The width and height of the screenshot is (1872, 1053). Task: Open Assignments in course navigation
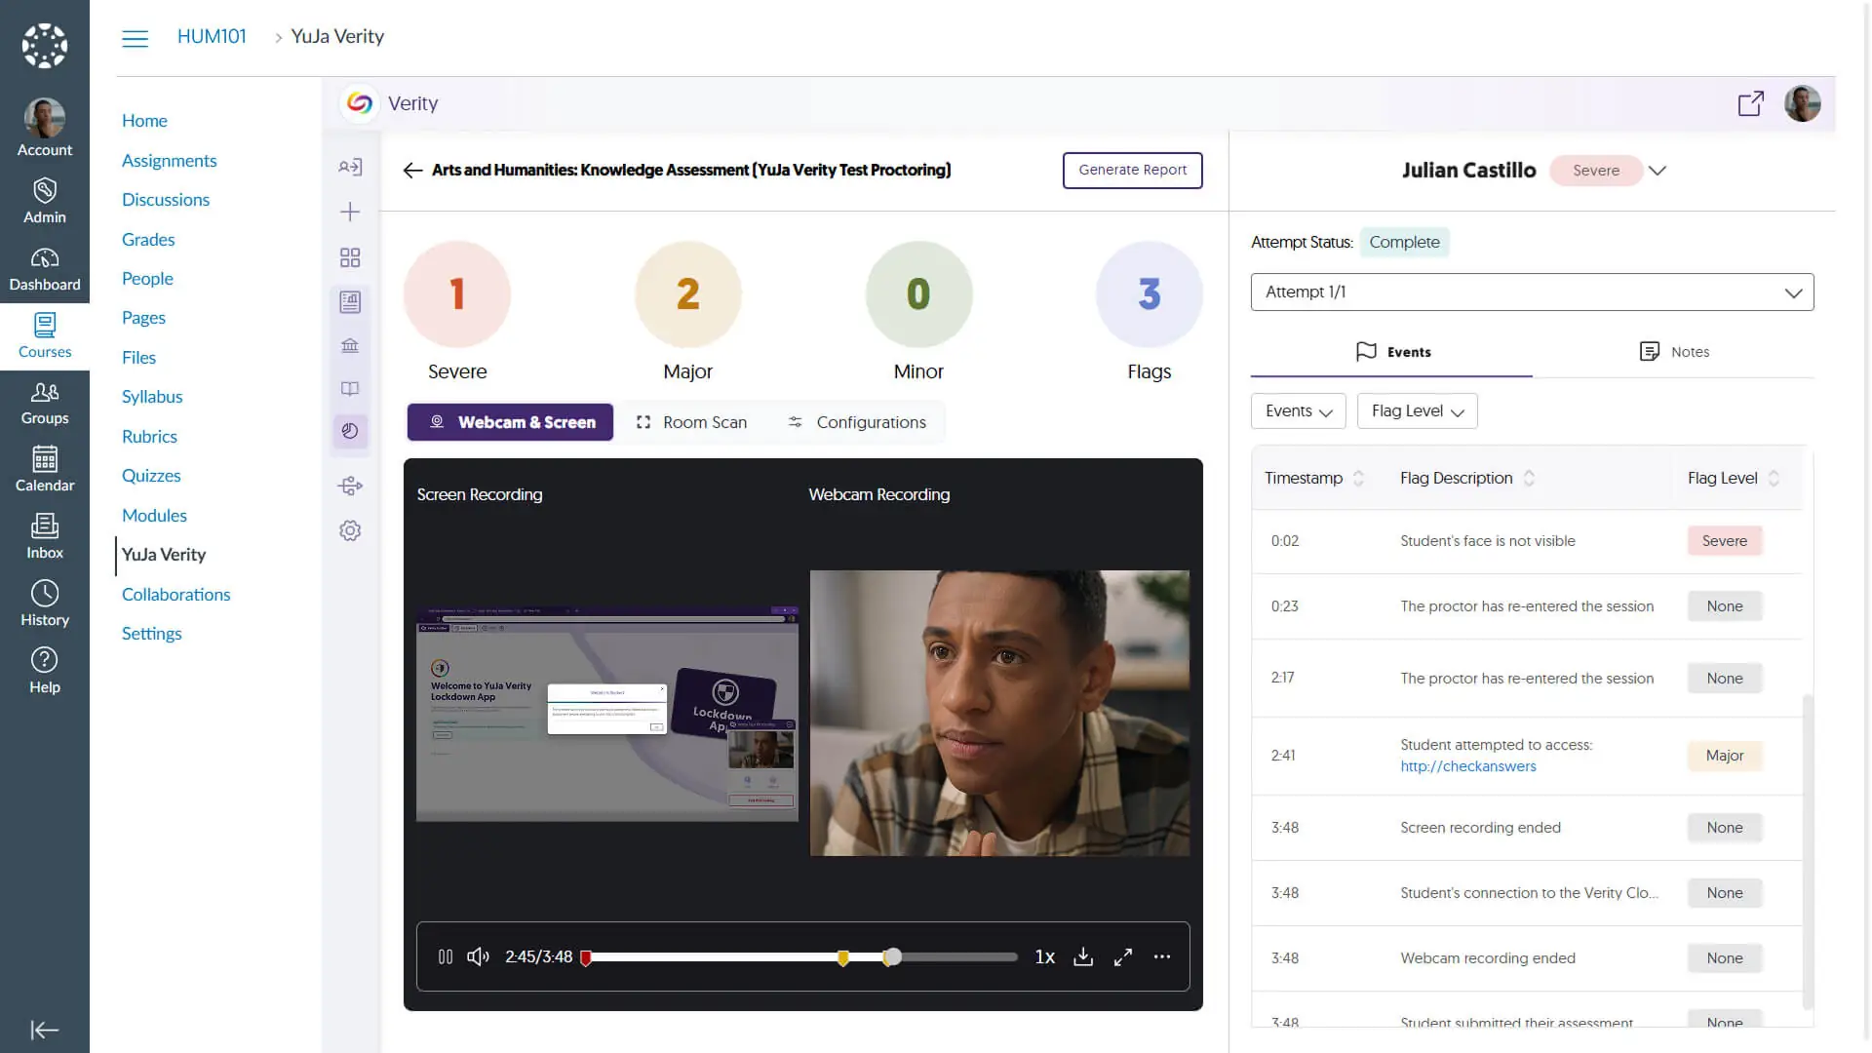[x=169, y=161]
